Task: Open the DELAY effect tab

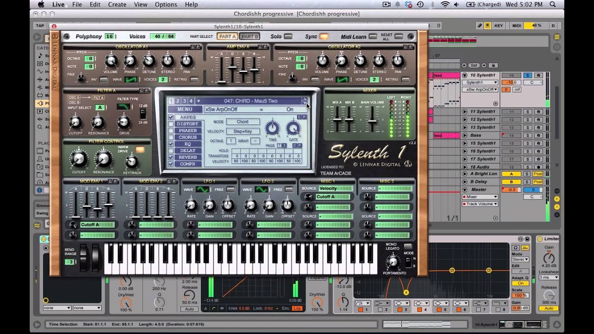Action: pos(188,151)
